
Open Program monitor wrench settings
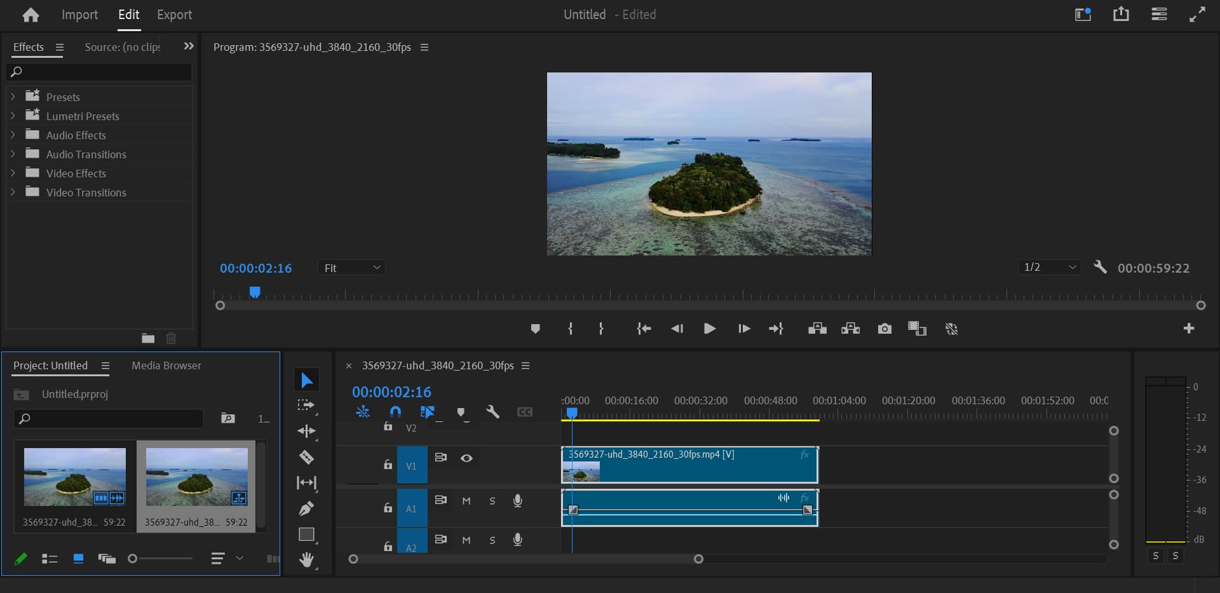point(1100,267)
